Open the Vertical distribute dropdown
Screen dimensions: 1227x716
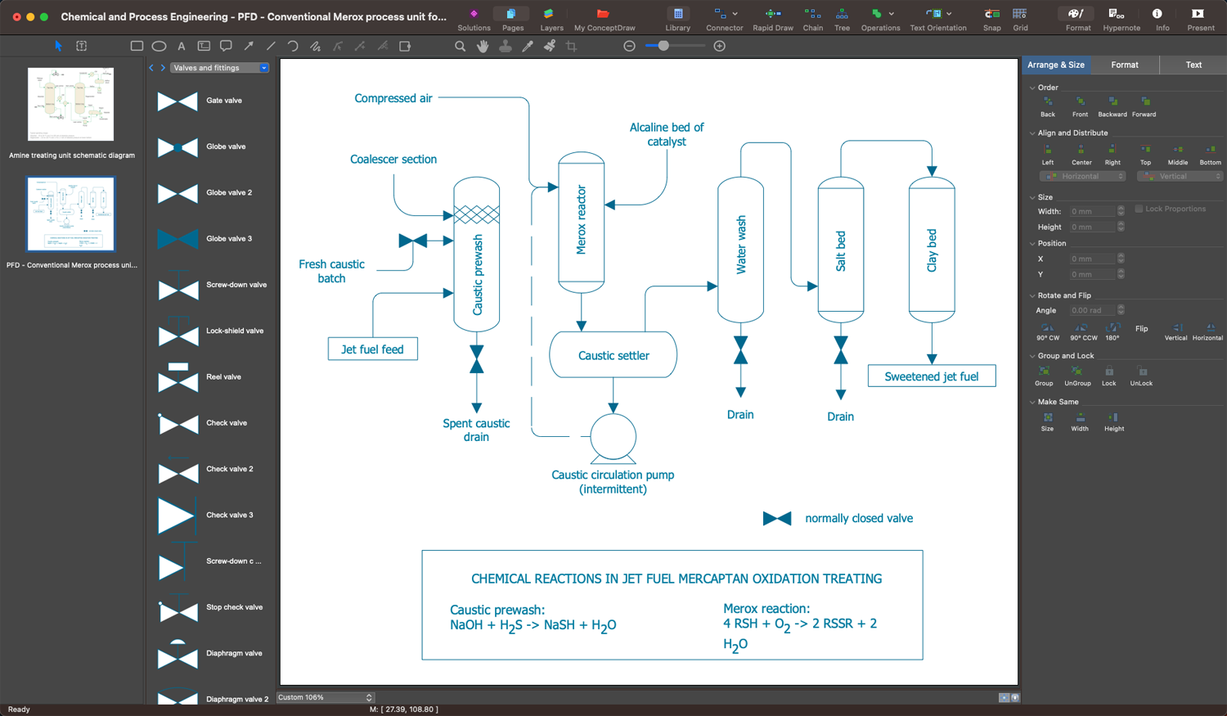click(x=1180, y=176)
